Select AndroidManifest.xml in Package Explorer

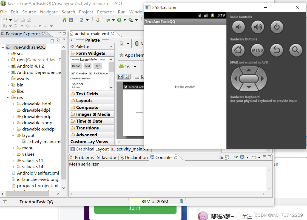[35, 173]
